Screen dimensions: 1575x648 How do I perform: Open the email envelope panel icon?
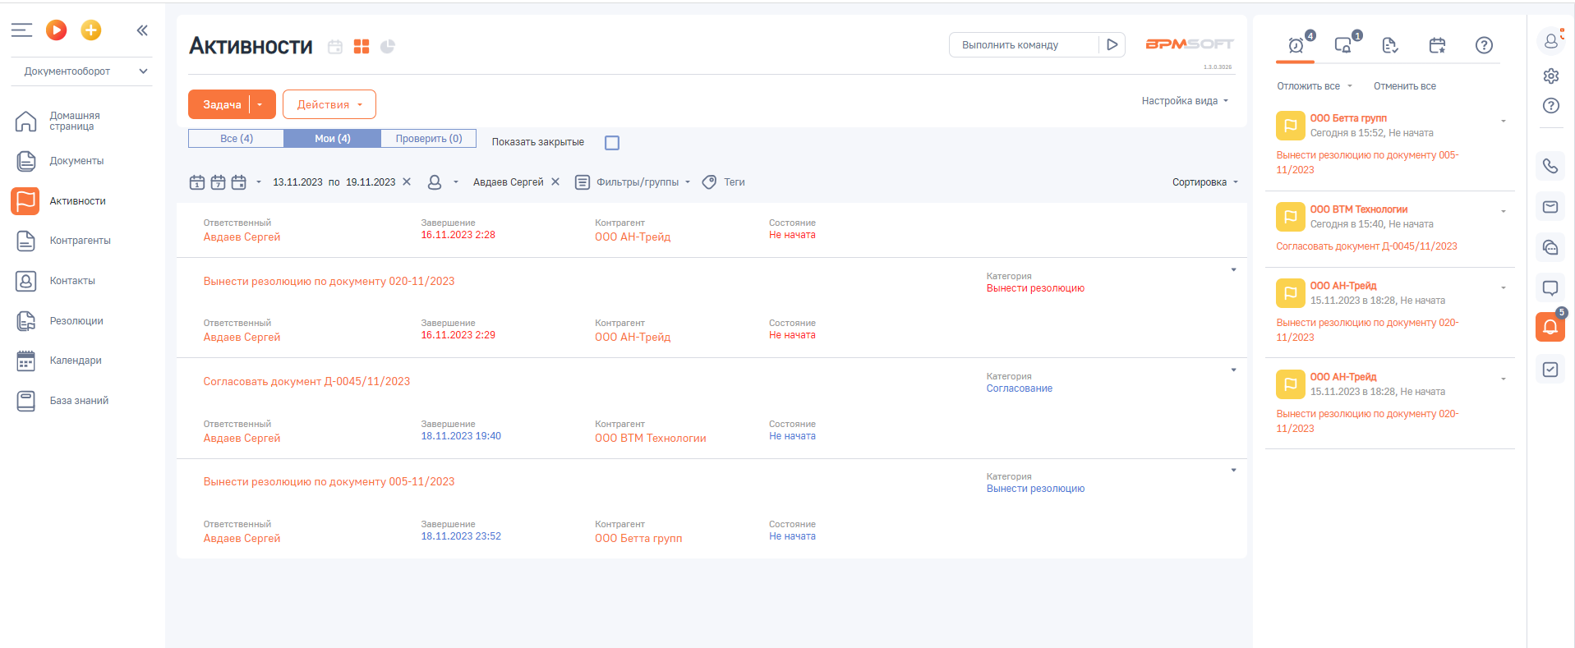click(x=1550, y=207)
